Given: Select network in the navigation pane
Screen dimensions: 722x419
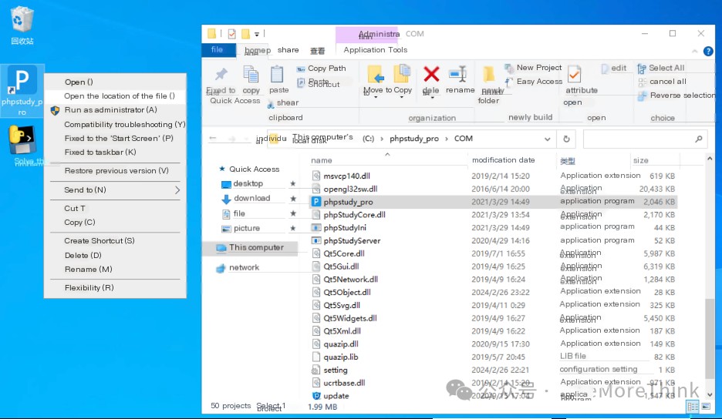Looking at the screenshot, I should point(238,268).
